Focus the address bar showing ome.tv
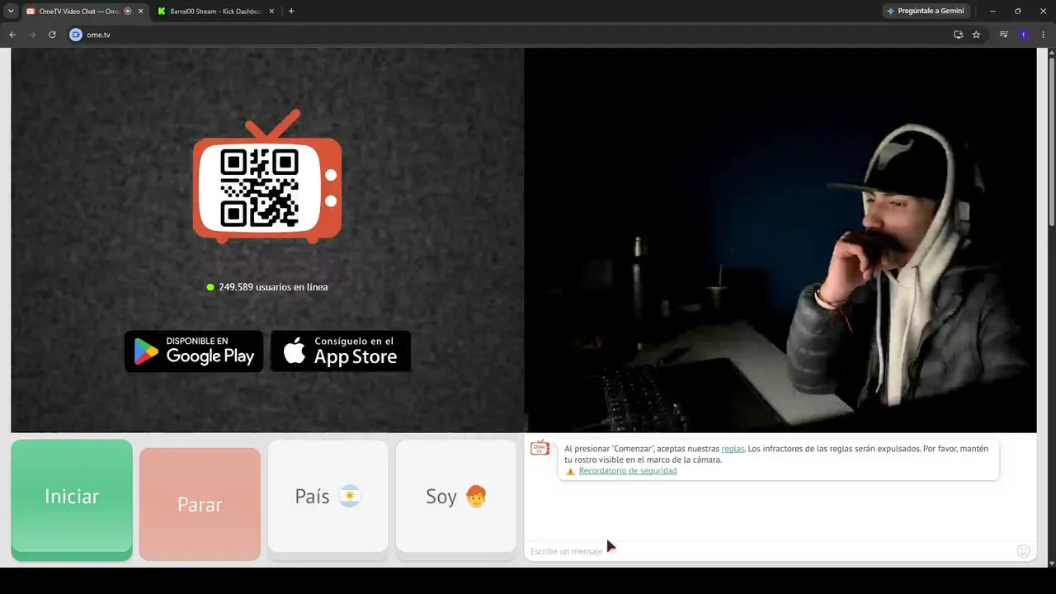1056x594 pixels. 511,35
